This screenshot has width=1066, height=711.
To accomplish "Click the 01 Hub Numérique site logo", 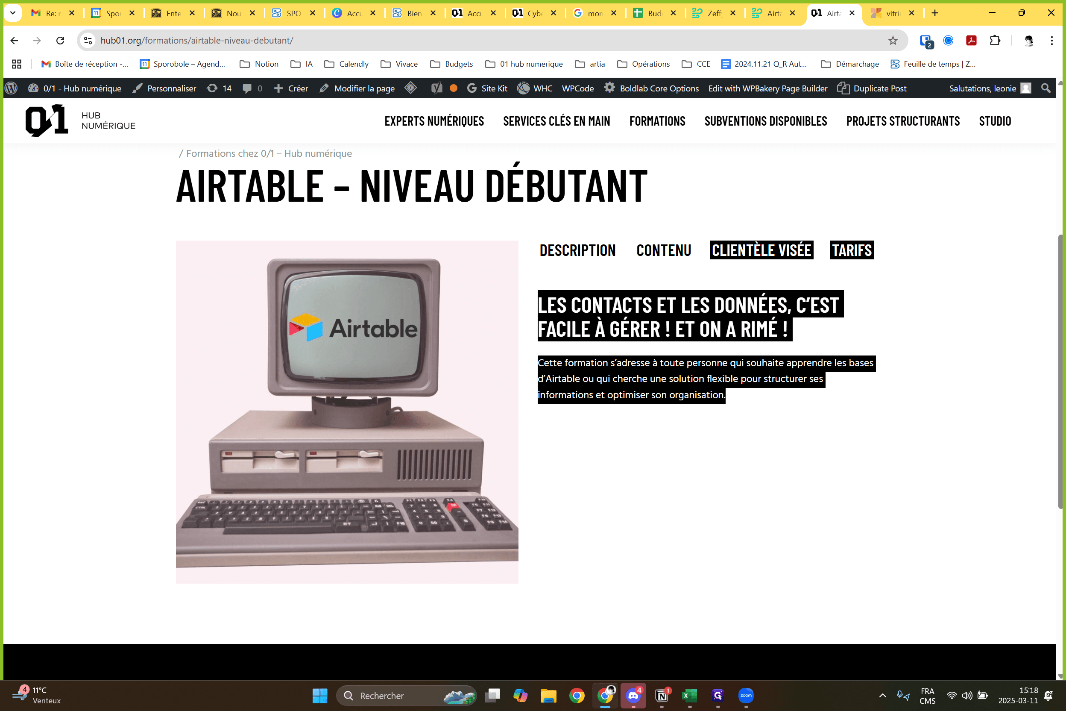I will pyautogui.click(x=80, y=120).
